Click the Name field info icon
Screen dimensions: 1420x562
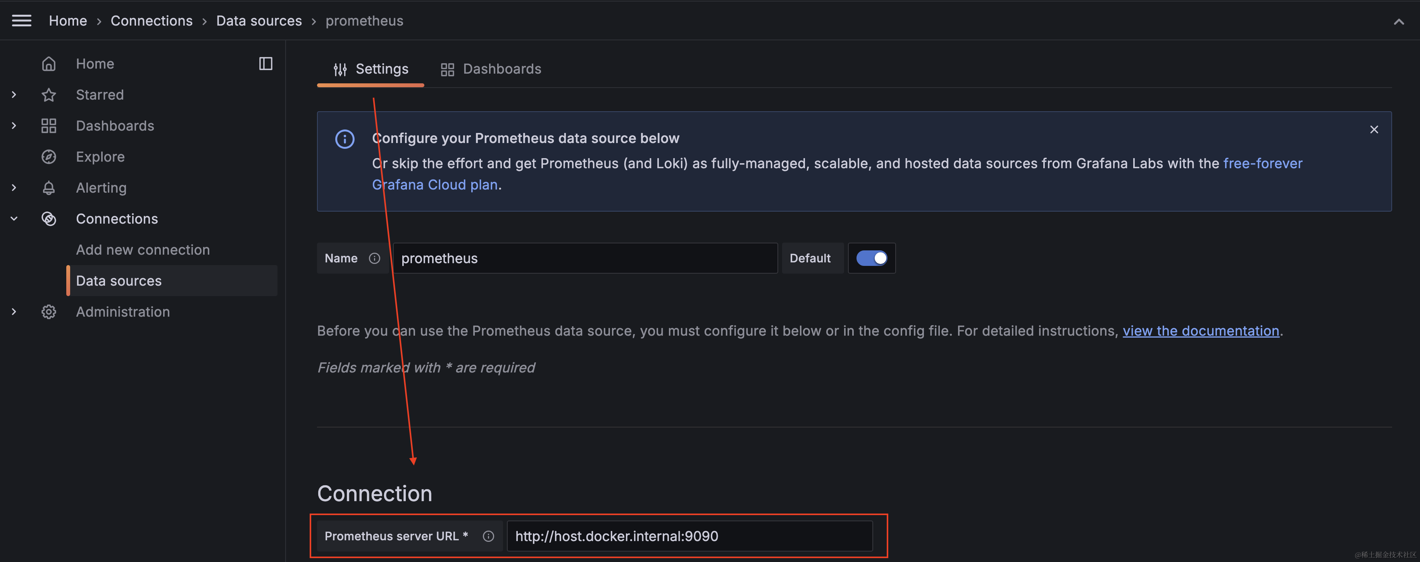(374, 258)
